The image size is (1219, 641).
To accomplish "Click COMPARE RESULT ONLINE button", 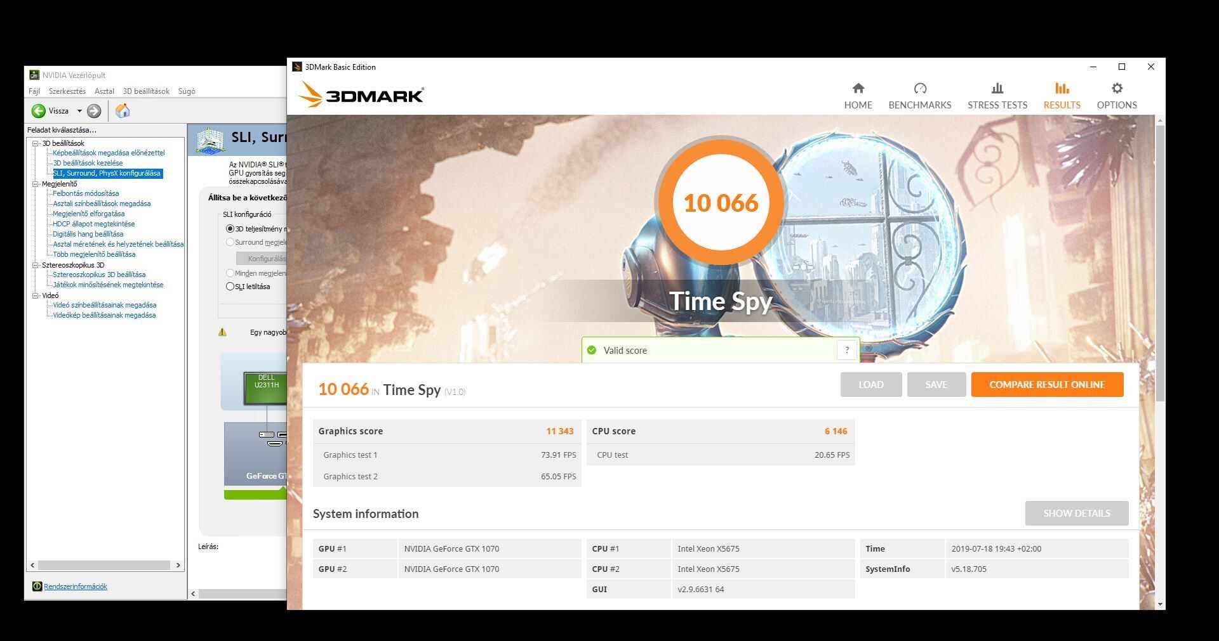I will click(1047, 385).
